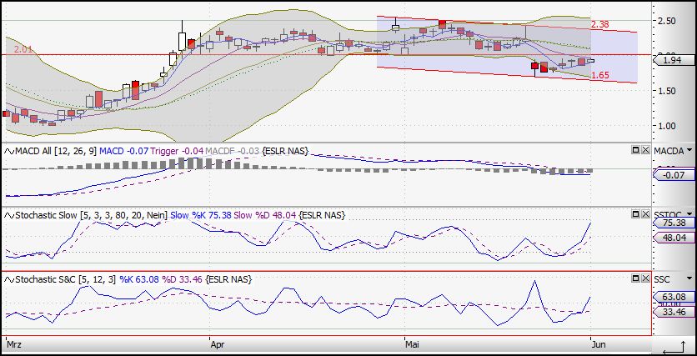Close the MACD indicator panel

pos(644,150)
